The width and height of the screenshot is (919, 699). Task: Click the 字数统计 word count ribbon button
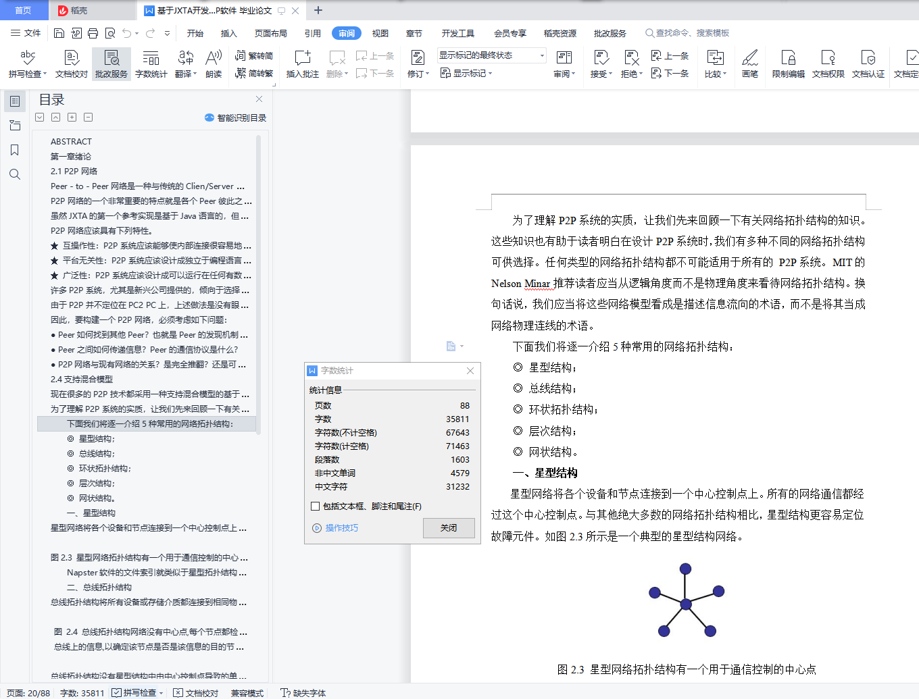[151, 64]
